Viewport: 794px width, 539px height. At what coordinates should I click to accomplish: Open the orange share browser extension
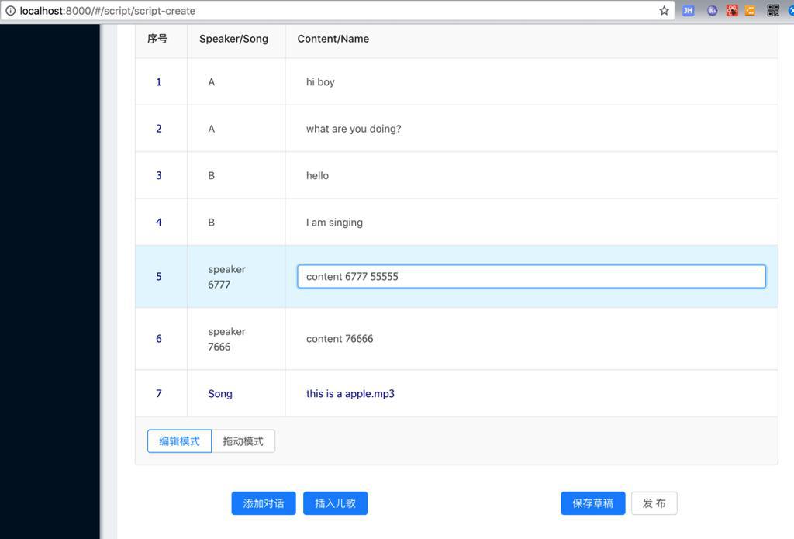tap(750, 11)
